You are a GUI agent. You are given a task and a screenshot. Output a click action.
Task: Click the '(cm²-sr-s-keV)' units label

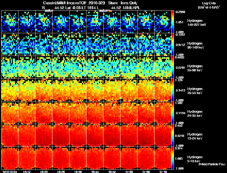209,7
